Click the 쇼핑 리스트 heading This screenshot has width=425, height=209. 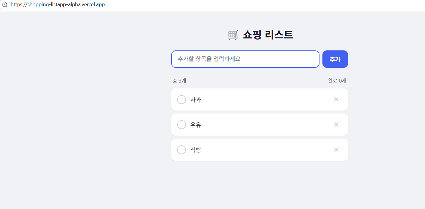click(x=268, y=35)
